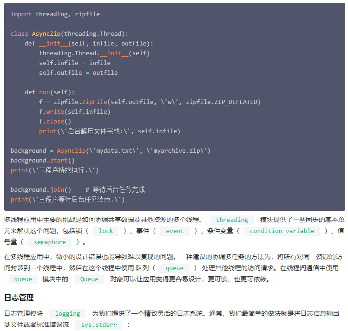
Task: Click the 'import threading, zipfile' code line
Action: 55,14
